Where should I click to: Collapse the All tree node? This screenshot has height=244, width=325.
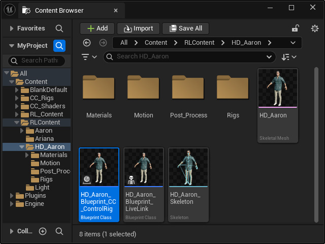7,73
